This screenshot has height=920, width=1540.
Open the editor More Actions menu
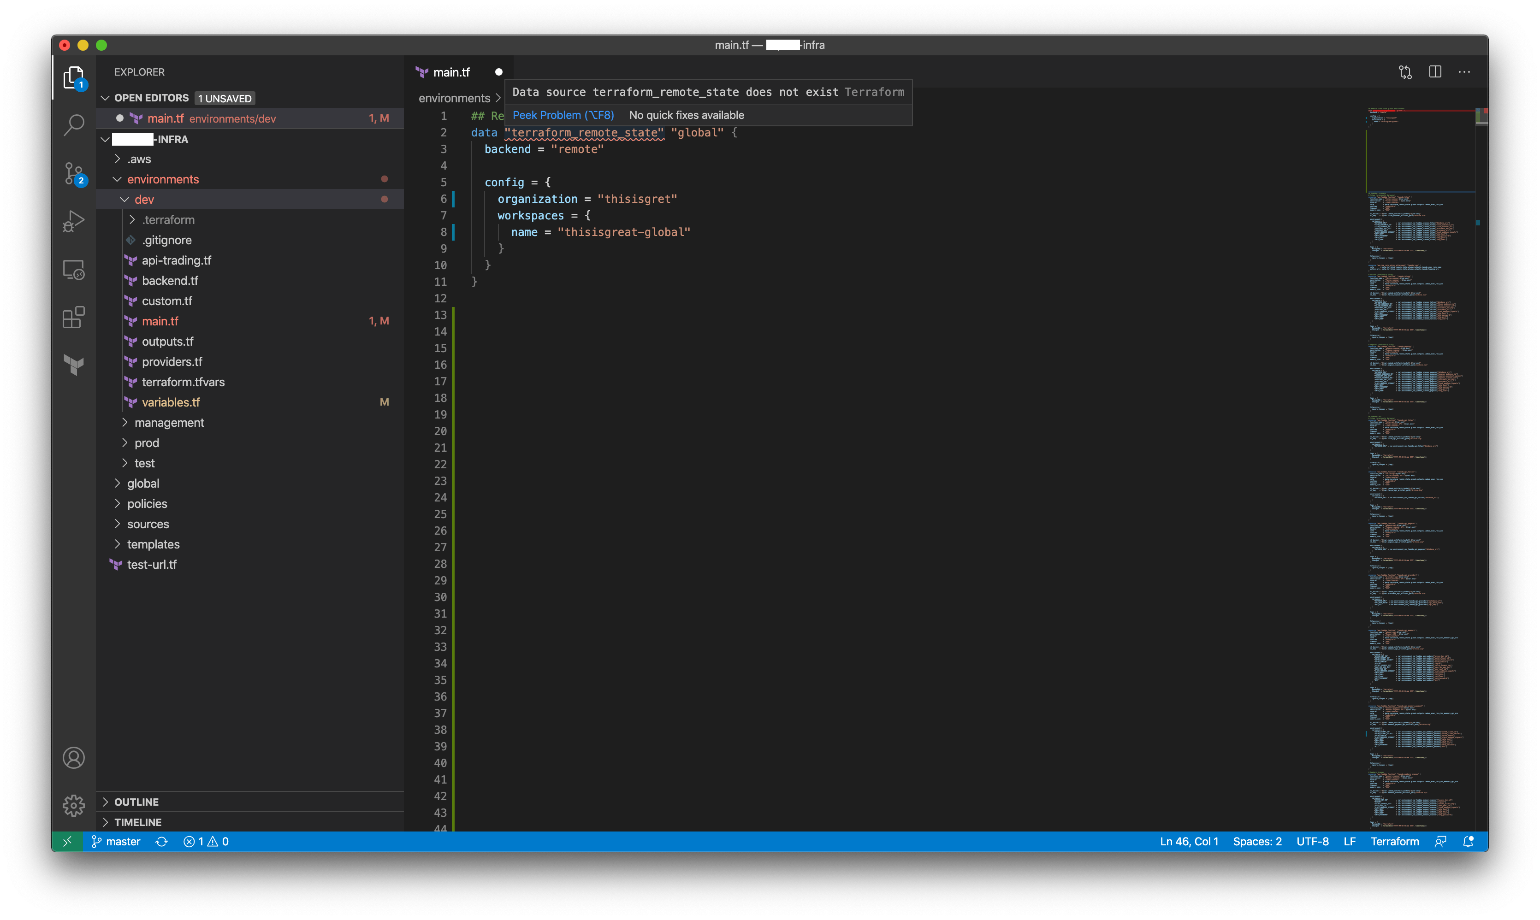pyautogui.click(x=1464, y=72)
